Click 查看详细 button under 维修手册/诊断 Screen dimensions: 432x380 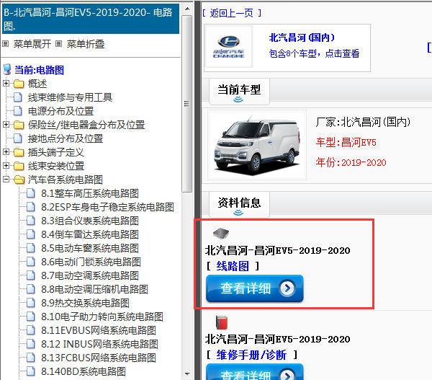[255, 372]
